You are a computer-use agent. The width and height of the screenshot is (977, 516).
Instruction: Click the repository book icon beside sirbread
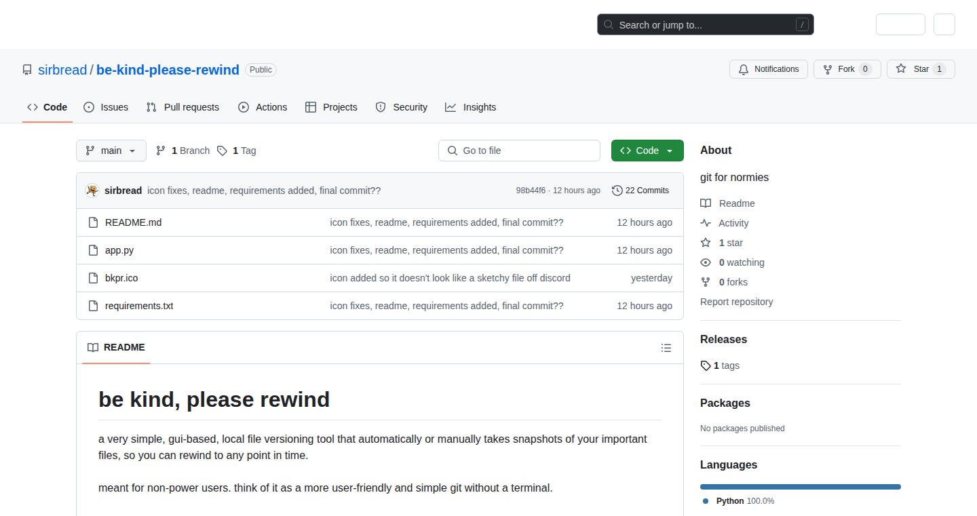[x=27, y=70]
